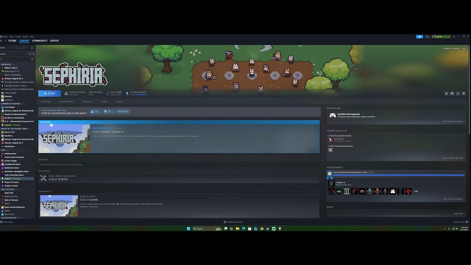The width and height of the screenshot is (471, 265).
Task: Show the +10 more achievements
Action: pyautogui.click(x=416, y=191)
